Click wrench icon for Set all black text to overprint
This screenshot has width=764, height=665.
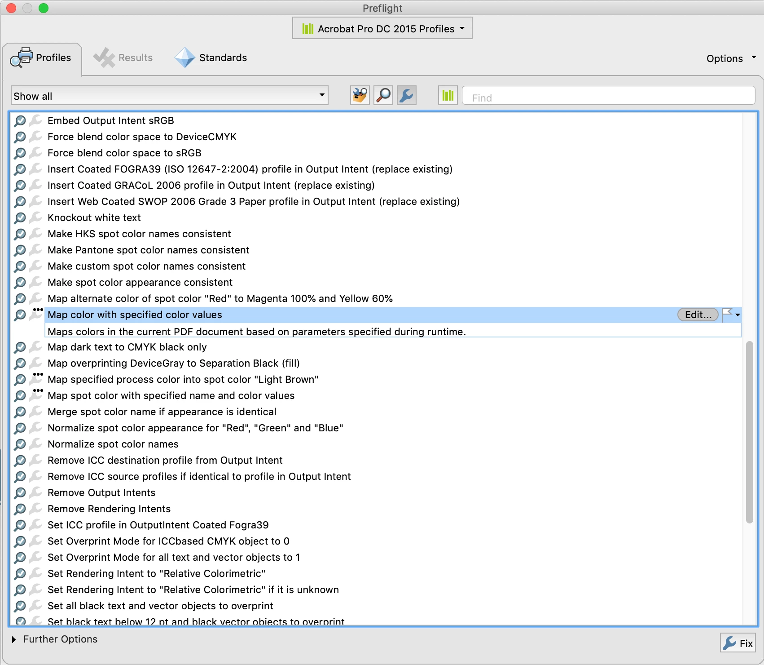[35, 606]
